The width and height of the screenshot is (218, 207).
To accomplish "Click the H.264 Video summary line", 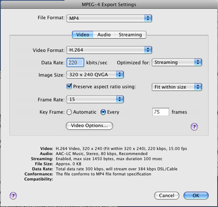I will pyautogui.click(x=121, y=149).
